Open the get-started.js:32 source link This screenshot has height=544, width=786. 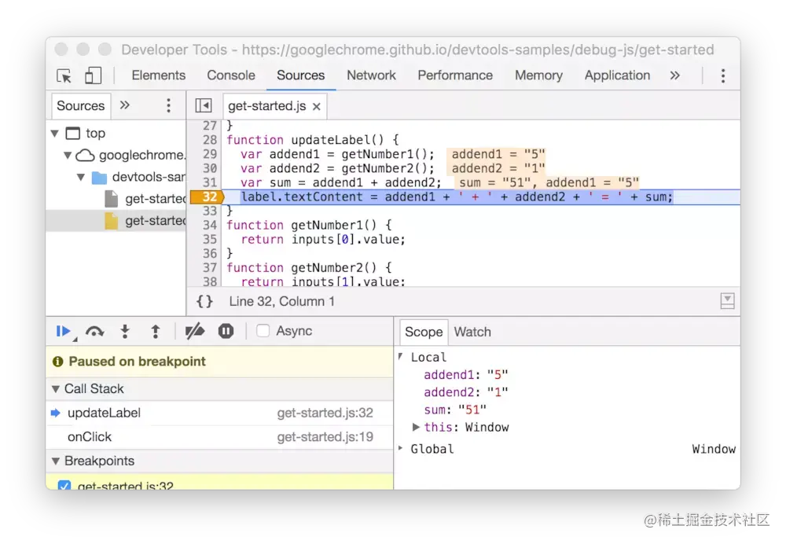pyautogui.click(x=325, y=414)
